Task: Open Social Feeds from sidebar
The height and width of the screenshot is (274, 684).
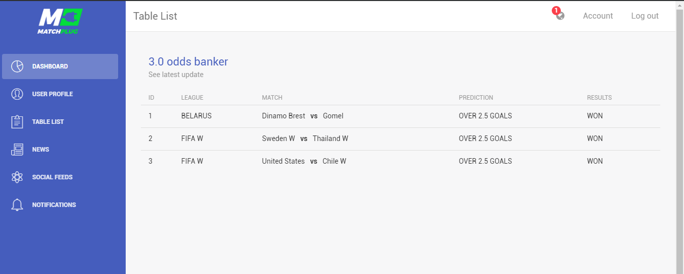Action: click(x=60, y=177)
